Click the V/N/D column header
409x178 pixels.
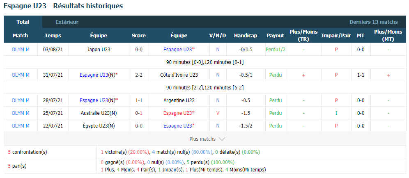pos(218,35)
